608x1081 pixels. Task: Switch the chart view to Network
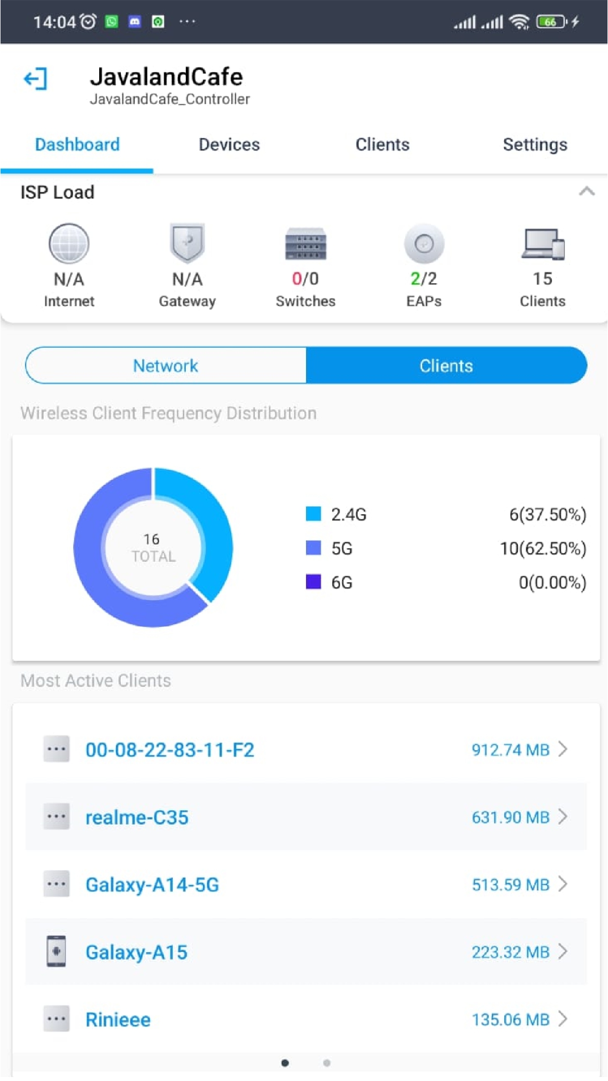[165, 366]
